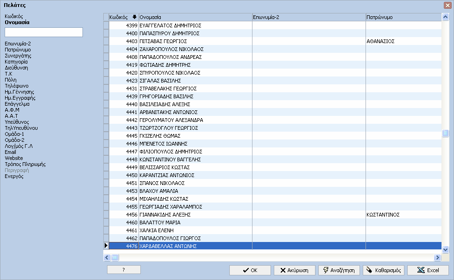Select the Συνεργάτης search criterion
Image resolution: width=454 pixels, height=280 pixels.
pos(18,56)
